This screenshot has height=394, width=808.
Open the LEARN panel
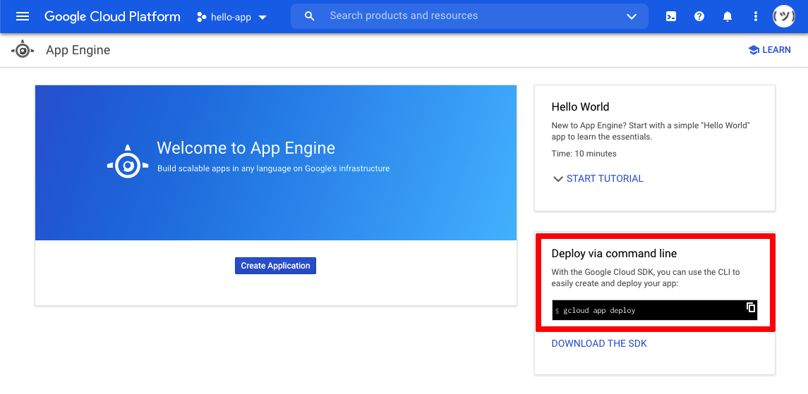click(776, 50)
